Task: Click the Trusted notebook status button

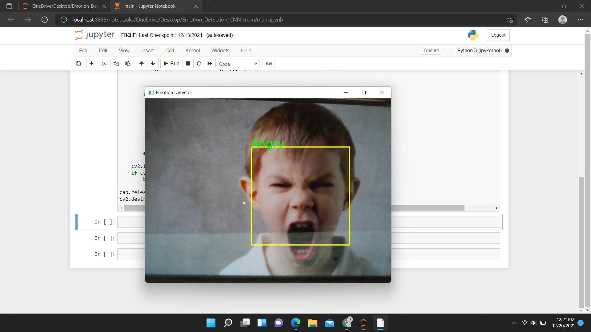Action: (431, 50)
